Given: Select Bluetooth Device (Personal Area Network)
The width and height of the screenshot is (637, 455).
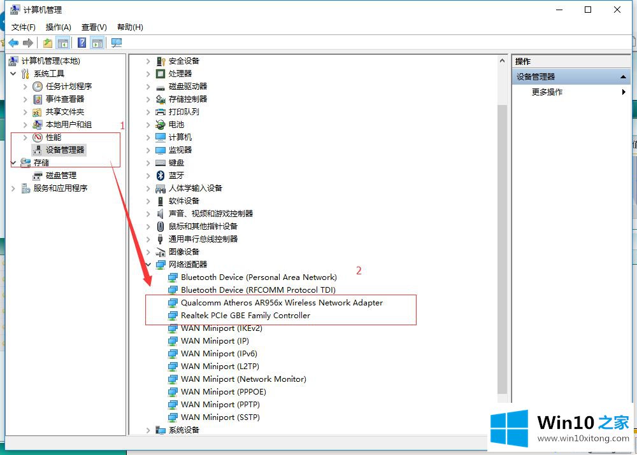Looking at the screenshot, I should [x=259, y=277].
